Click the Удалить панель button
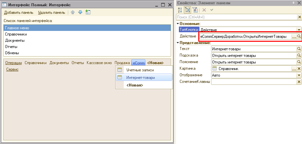Image resolution: width=302 pixels, height=144 pixels. (52, 12)
